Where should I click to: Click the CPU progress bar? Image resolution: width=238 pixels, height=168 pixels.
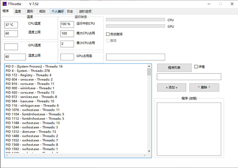pyautogui.click(x=135, y=20)
